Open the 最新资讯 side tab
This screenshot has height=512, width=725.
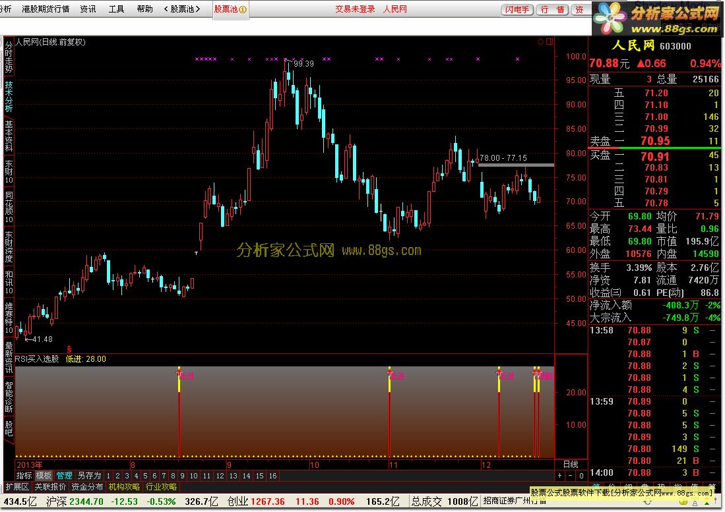pyautogui.click(x=9, y=357)
